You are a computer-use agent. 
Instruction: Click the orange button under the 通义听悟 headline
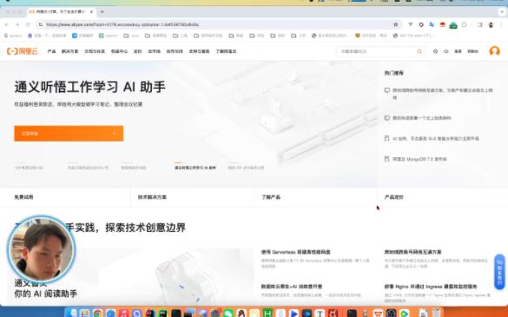[x=69, y=134]
